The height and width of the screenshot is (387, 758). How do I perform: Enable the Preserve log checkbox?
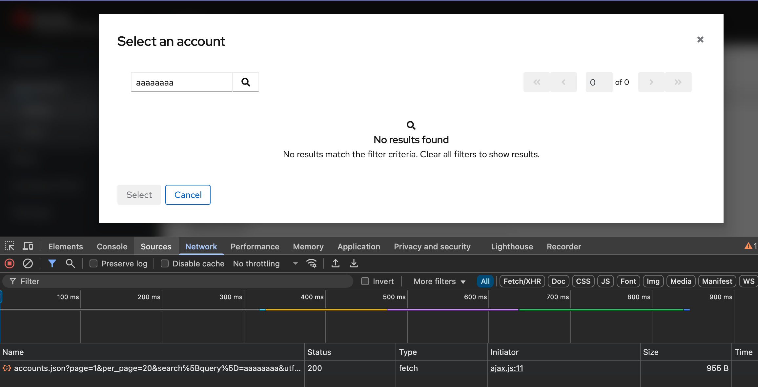(93, 263)
